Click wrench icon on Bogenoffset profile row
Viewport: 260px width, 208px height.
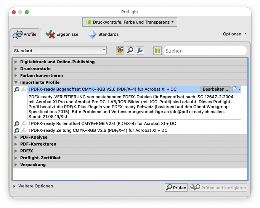tap(24, 89)
